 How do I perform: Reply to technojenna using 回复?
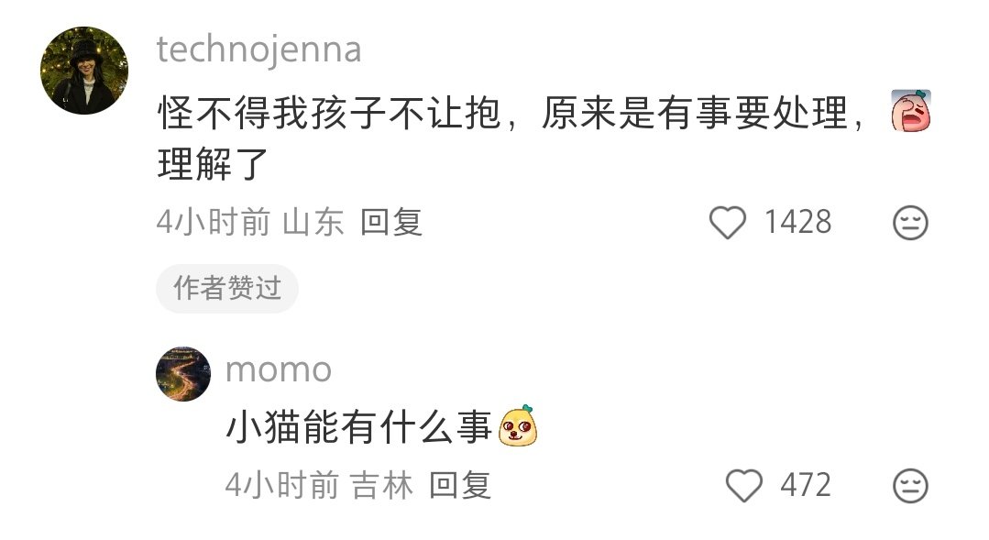391,222
